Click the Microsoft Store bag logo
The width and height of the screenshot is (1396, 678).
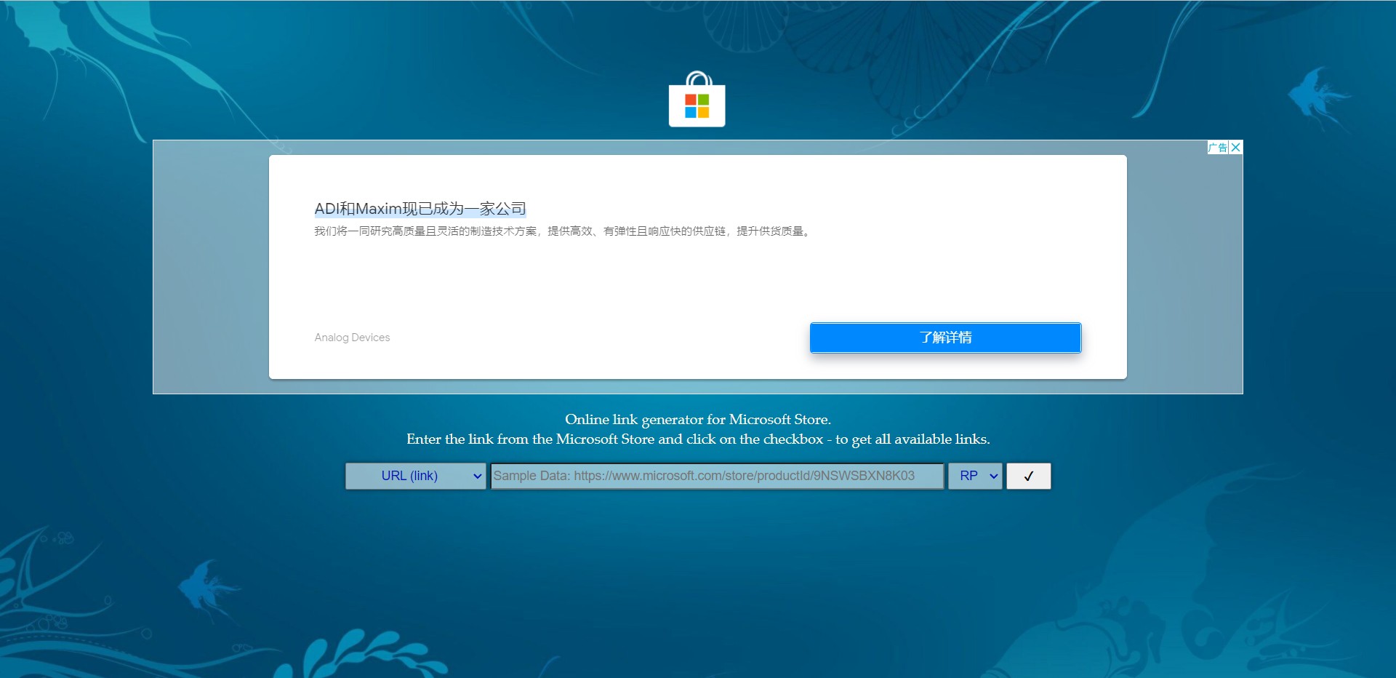[x=697, y=99]
